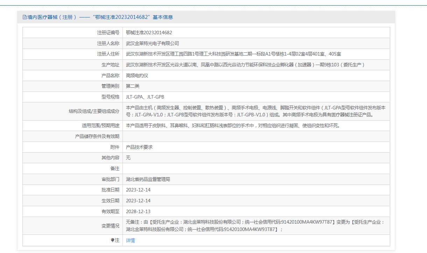427x253 pixels.
Task: Click the 注册证编号 row label
Action: coord(108,32)
